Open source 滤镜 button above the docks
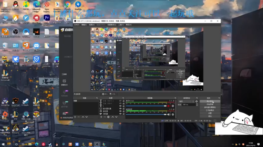 pyautogui.click(x=112, y=94)
